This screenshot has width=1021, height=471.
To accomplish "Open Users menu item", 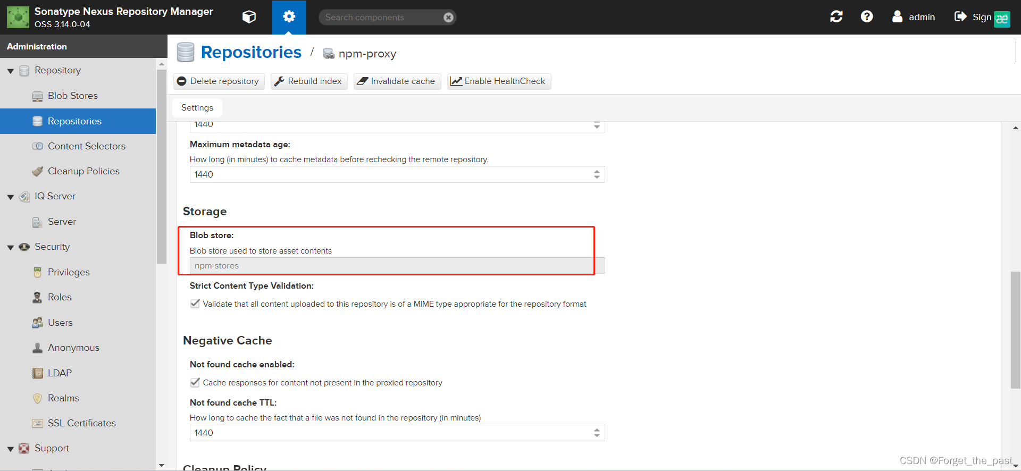I will [x=60, y=323].
